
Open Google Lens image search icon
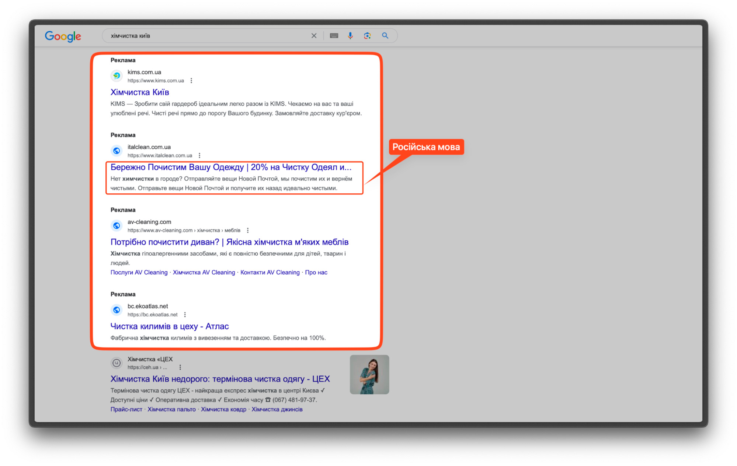(367, 36)
